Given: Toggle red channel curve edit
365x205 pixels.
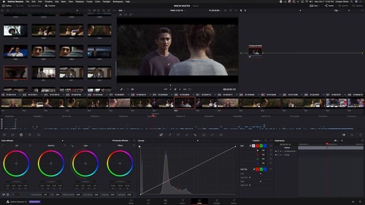Looking at the screenshot, I should (x=257, y=146).
